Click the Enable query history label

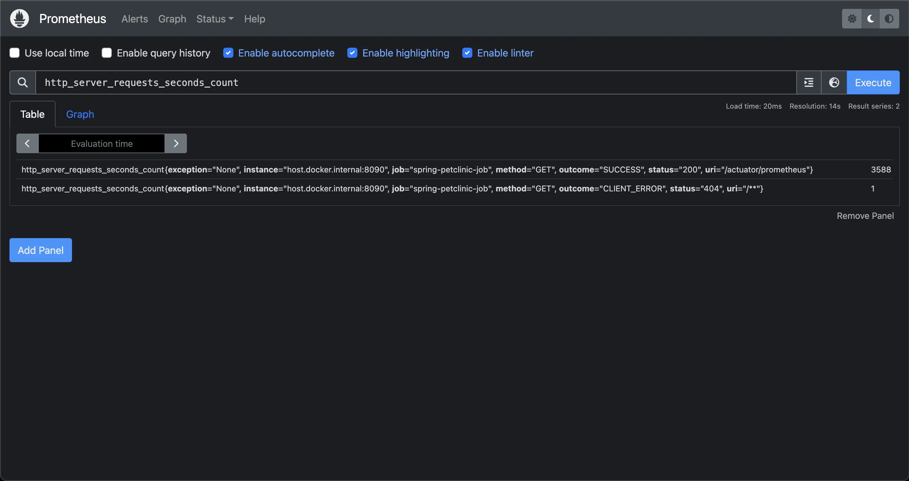point(163,53)
